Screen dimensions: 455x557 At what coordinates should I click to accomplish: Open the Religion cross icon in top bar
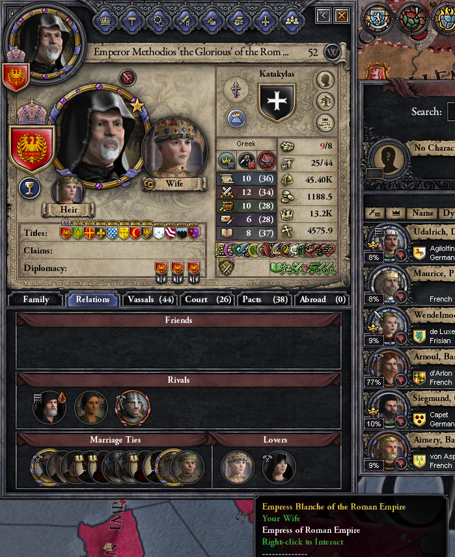[266, 21]
